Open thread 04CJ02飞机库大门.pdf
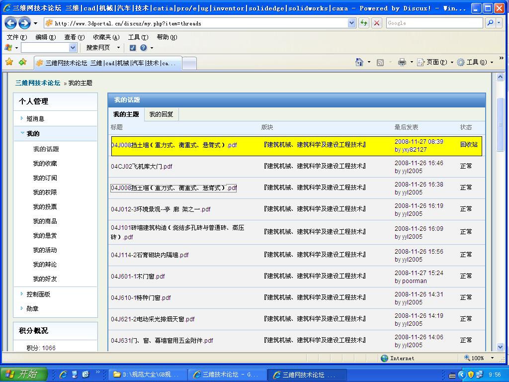509x382 pixels. (142, 166)
